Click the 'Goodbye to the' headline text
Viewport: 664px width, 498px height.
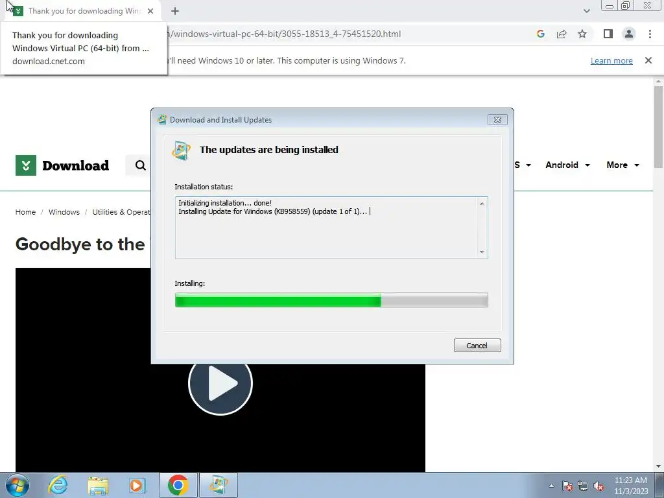(x=80, y=244)
